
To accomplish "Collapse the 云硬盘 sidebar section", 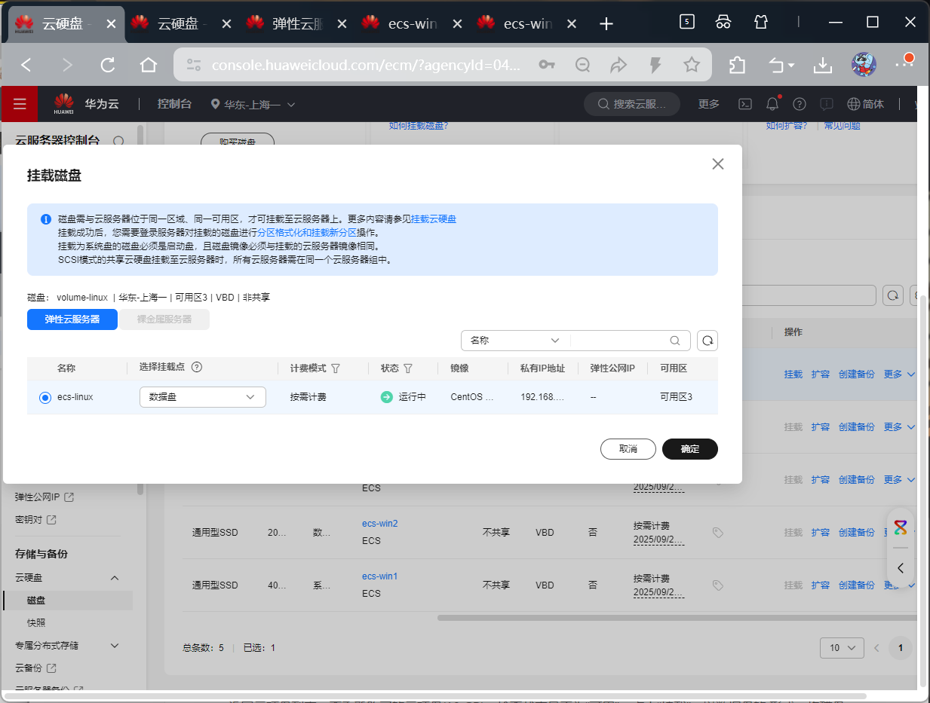I will (115, 578).
